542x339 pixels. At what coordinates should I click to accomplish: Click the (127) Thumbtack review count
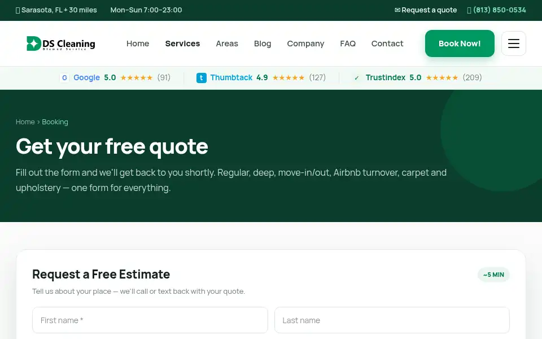(x=317, y=77)
